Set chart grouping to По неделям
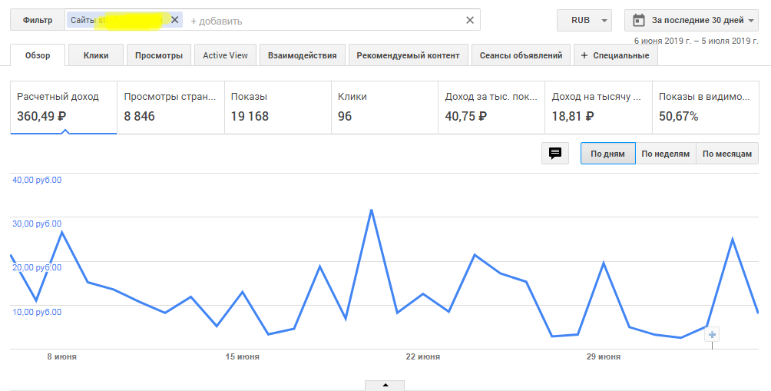The width and height of the screenshot is (771, 391). click(x=666, y=154)
